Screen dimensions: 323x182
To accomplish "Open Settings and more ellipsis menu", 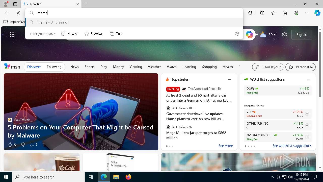I will coord(307,13).
